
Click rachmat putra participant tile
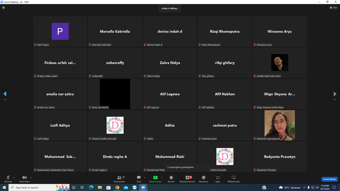pyautogui.click(x=225, y=125)
